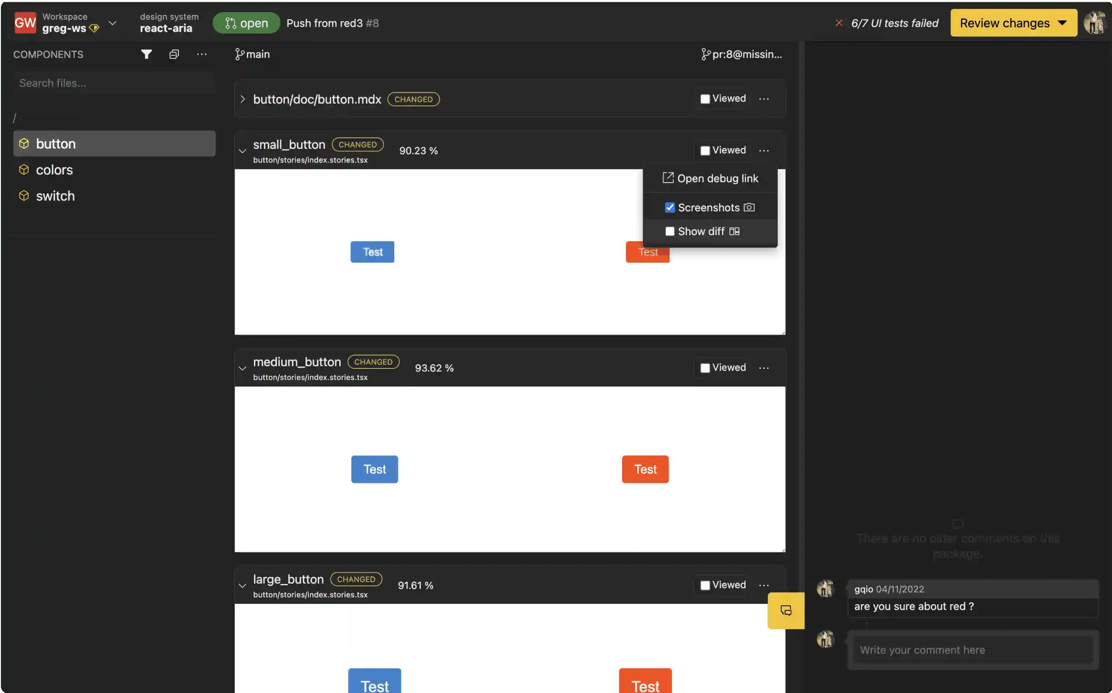This screenshot has height=693, width=1112.
Task: Click the button component cube icon
Action: (x=24, y=143)
